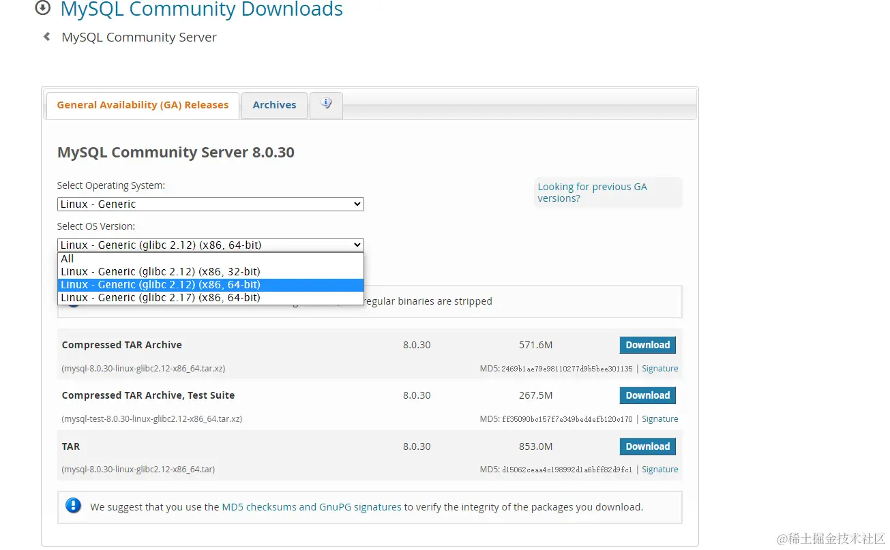The image size is (890, 550).
Task: Open Signature link for Test Suite archive
Action: click(x=659, y=419)
